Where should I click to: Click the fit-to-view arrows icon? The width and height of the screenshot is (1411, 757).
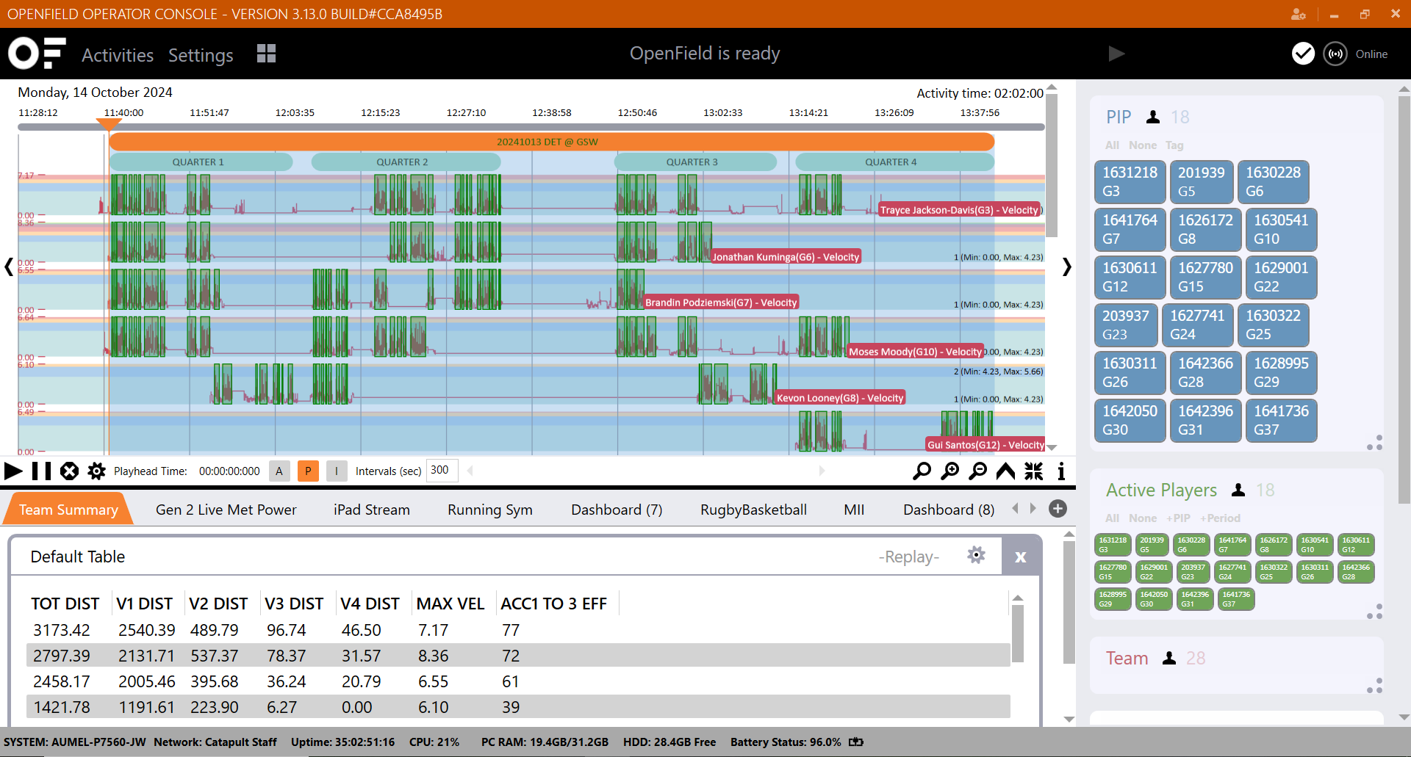(1033, 471)
